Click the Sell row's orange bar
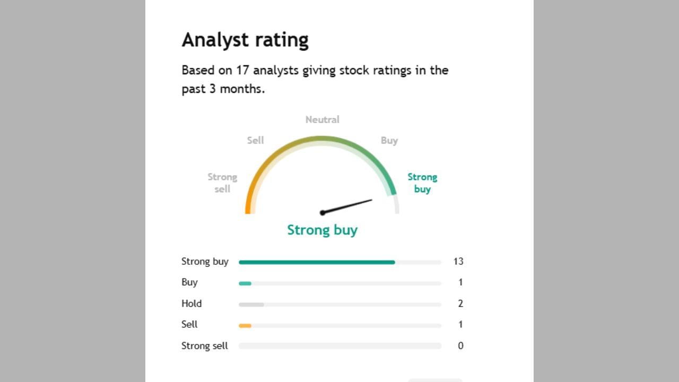 [245, 325]
